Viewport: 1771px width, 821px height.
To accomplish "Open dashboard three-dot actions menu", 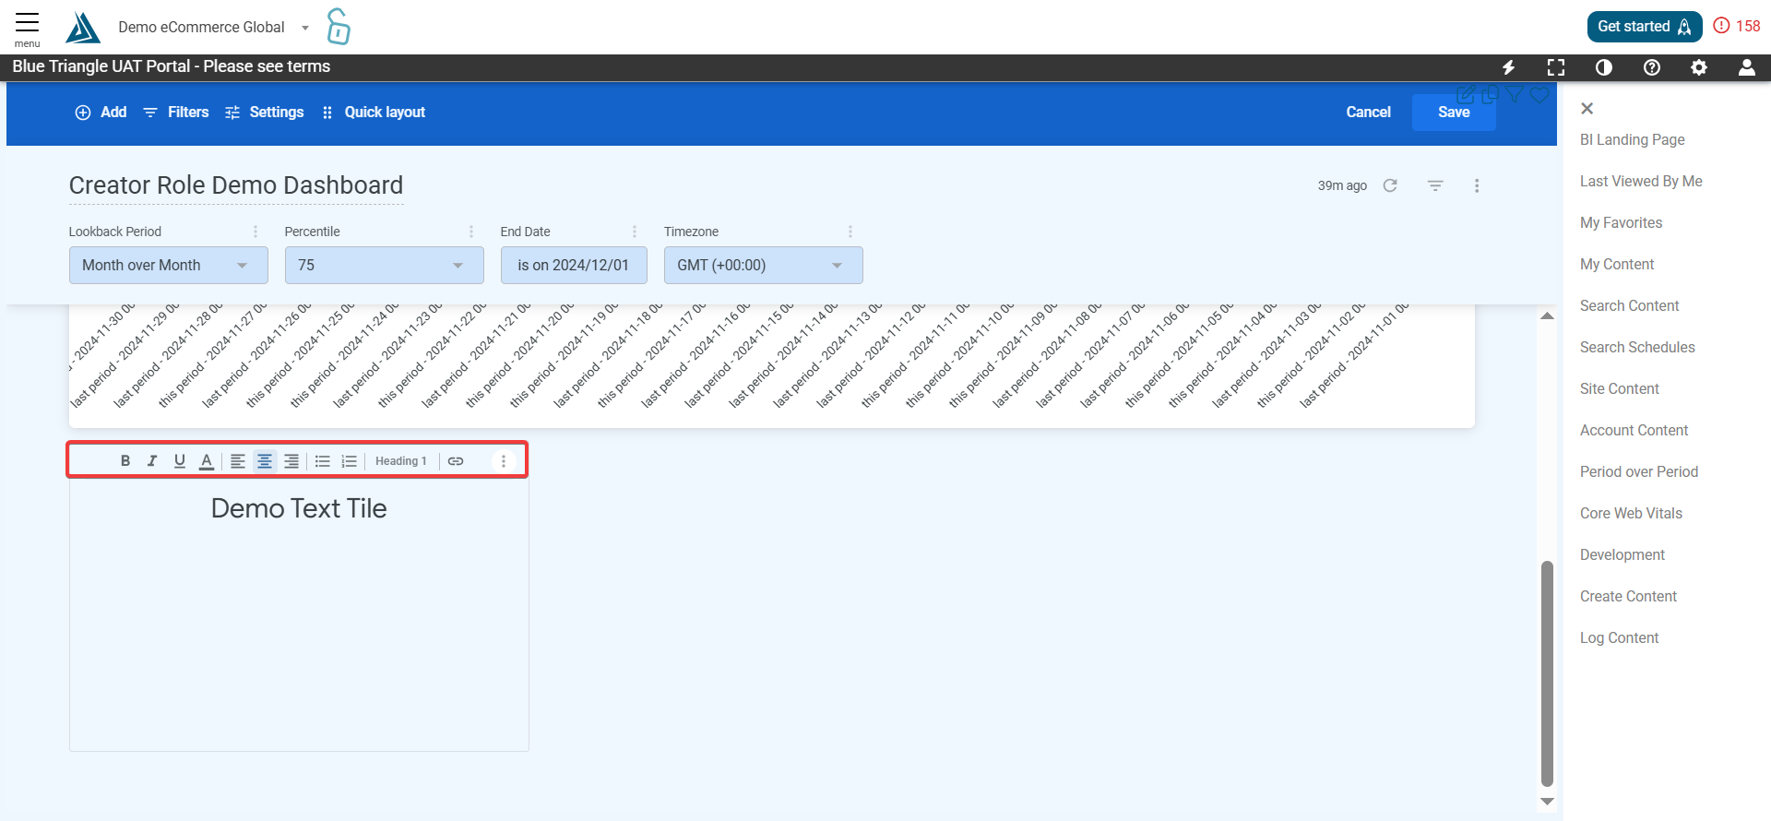I will point(1477,185).
